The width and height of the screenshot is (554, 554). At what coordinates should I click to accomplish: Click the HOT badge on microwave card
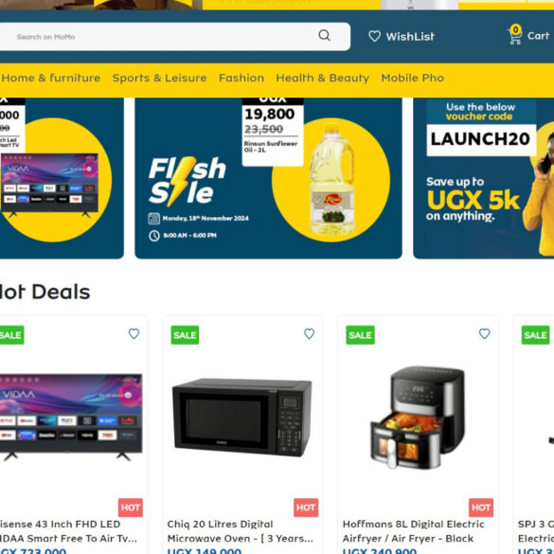tap(306, 508)
